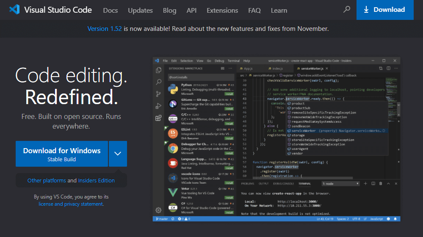The height and width of the screenshot is (237, 423).
Task: Open the FAQ page
Action: 254,10
